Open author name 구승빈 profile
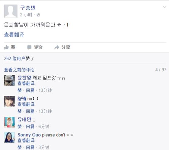The height and width of the screenshot is (150, 169). (x=28, y=8)
